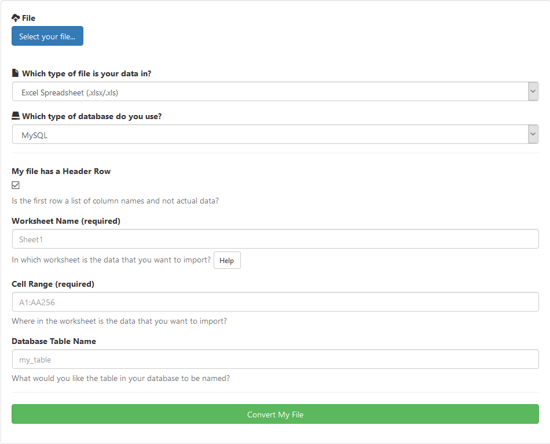Click the upload icon beside File label
The height and width of the screenshot is (444, 550).
16,18
